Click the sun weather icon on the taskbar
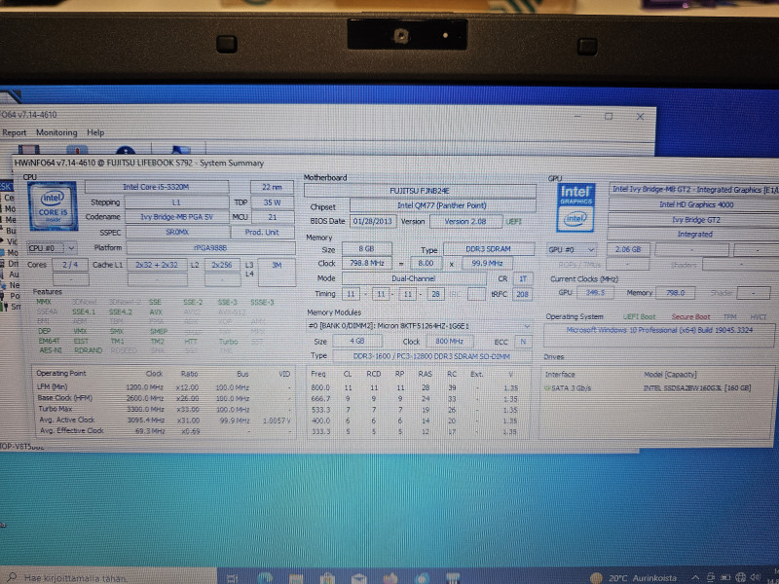The width and height of the screenshot is (779, 584). point(596,578)
